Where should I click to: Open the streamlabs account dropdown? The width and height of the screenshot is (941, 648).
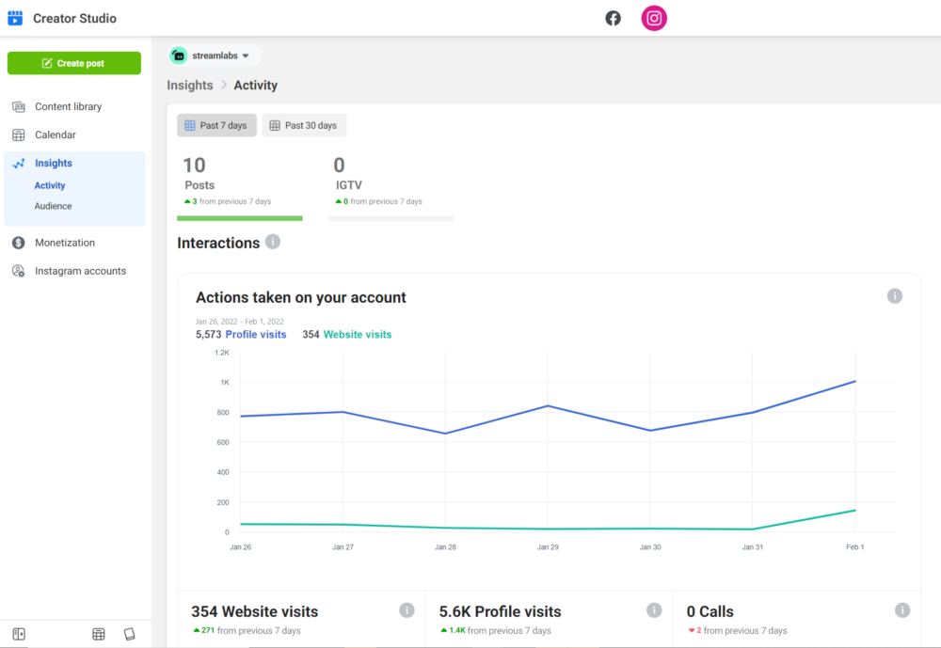(x=215, y=55)
